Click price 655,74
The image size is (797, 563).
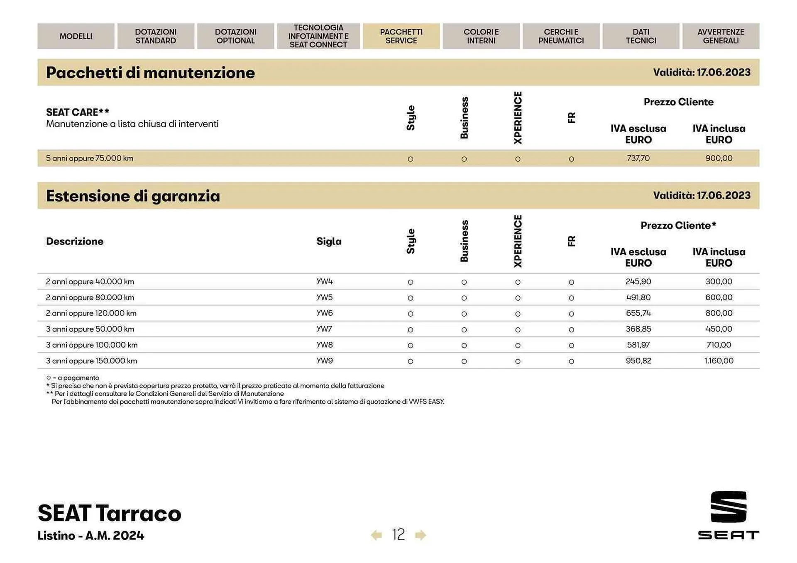point(638,313)
